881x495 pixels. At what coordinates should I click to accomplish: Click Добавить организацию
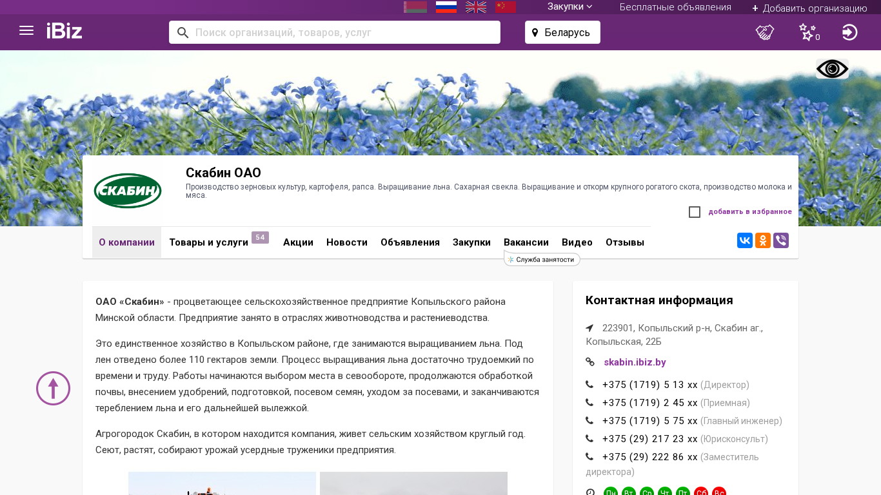tap(809, 8)
